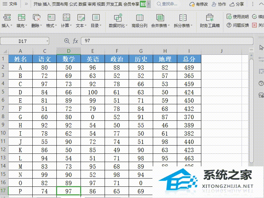Open the 开发工具 tab
264x198 pixels.
tap(114, 4)
